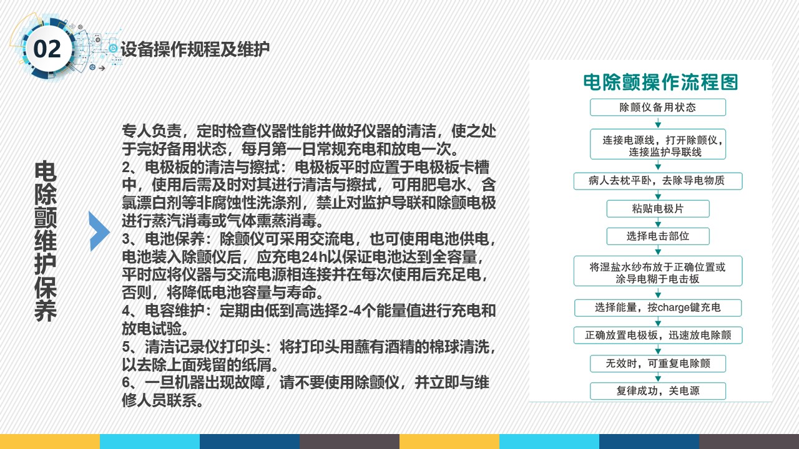Select flowchart box 除颤仪备用状态
Screen dimensions: 799x449
point(658,107)
